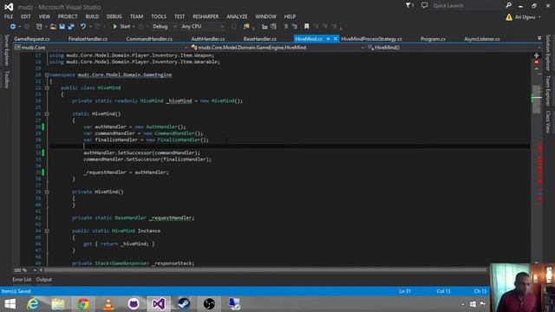The image size is (555, 312).
Task: Open the document tab overflow dropdown
Action: click(x=539, y=38)
